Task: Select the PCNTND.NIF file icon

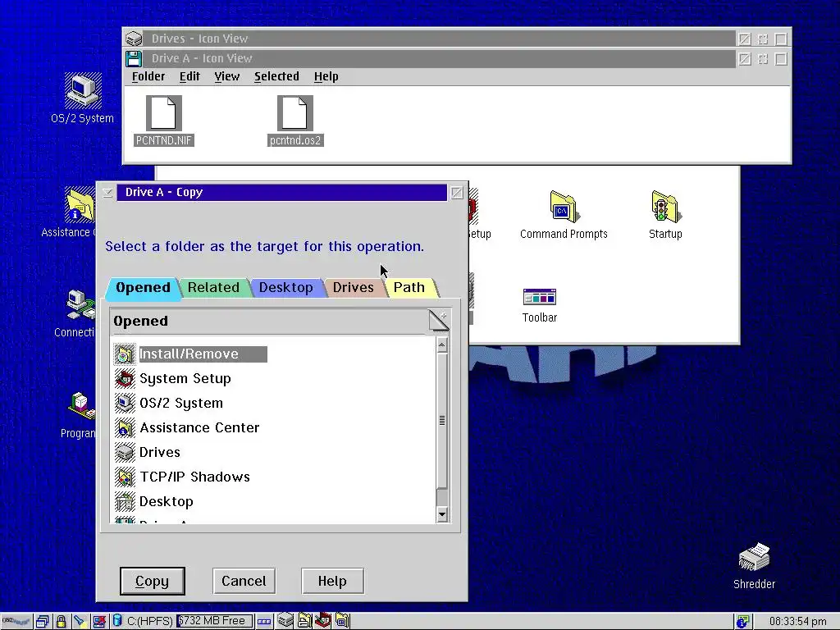Action: pos(163,113)
